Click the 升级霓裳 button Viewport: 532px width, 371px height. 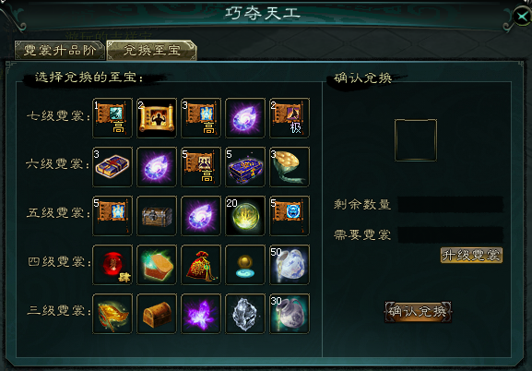pos(471,255)
